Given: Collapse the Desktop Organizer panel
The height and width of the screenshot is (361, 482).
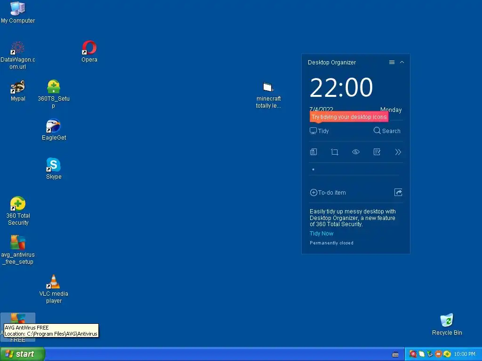Looking at the screenshot, I should [402, 63].
